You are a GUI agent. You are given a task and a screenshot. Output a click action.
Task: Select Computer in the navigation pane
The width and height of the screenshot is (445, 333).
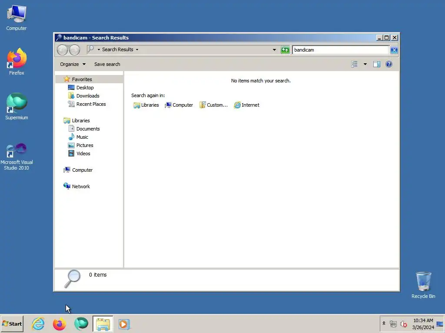pyautogui.click(x=78, y=170)
